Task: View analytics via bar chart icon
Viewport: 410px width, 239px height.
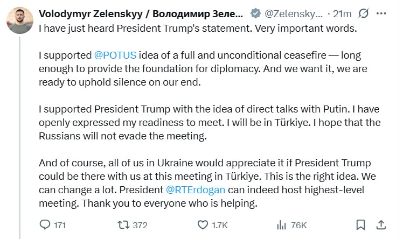Action: 281,224
